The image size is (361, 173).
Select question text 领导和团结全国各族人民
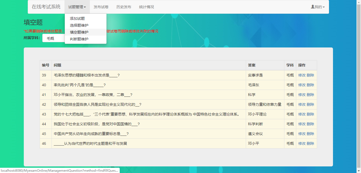click(x=74, y=104)
